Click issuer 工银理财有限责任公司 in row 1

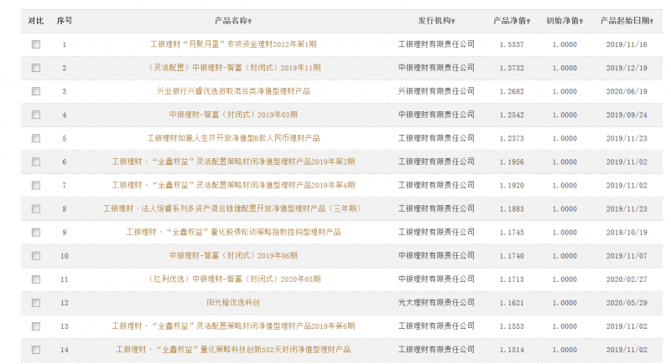point(436,44)
